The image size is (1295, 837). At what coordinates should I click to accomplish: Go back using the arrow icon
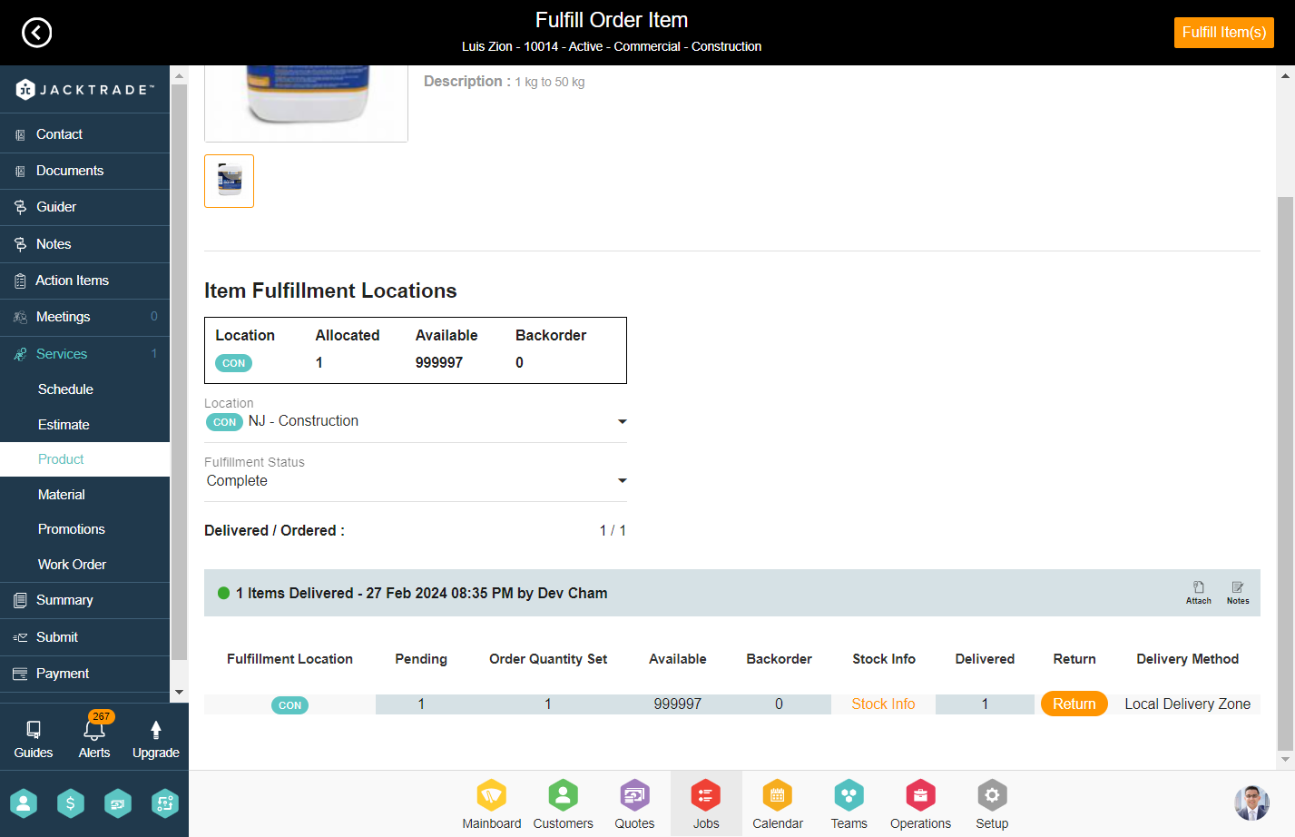pyautogui.click(x=36, y=33)
